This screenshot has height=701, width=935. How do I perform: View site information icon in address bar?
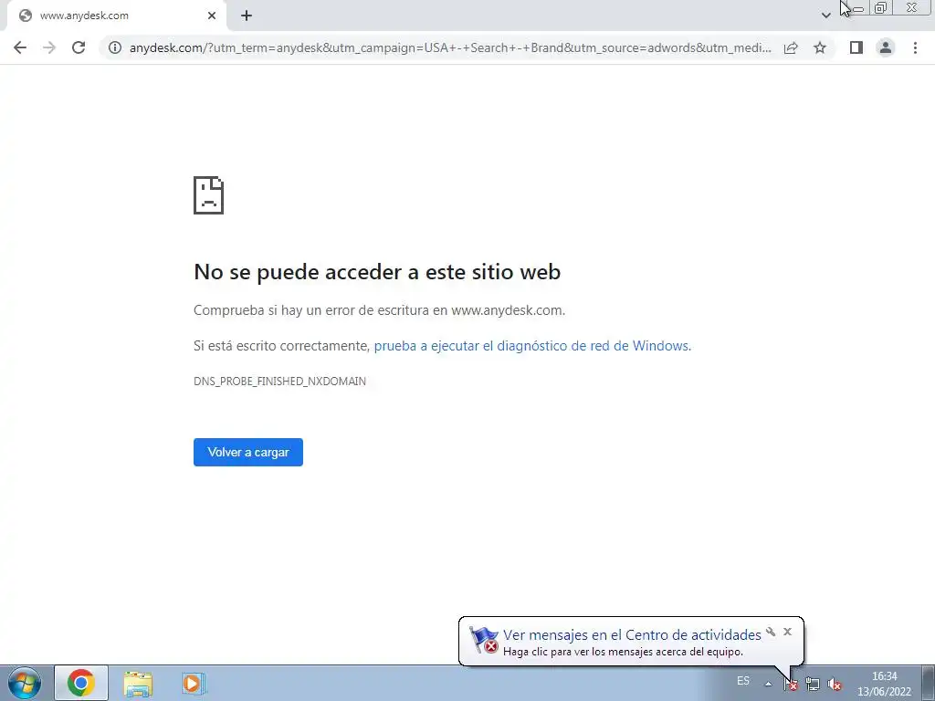click(x=115, y=47)
